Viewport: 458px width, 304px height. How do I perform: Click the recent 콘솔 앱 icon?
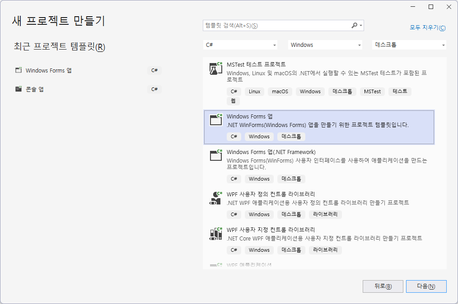coord(19,89)
